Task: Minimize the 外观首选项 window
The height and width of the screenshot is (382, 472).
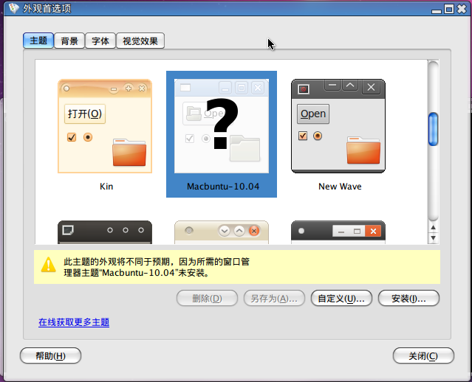Action: pyautogui.click(x=437, y=10)
